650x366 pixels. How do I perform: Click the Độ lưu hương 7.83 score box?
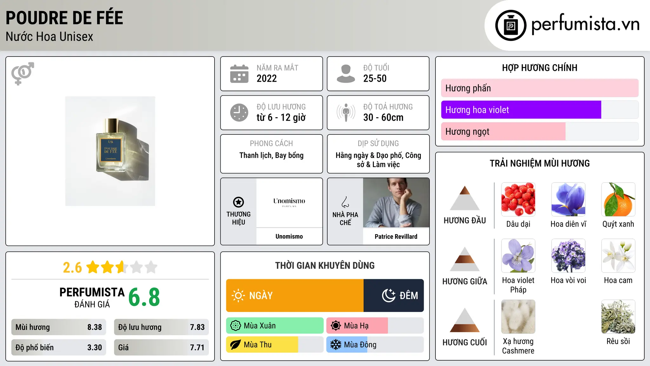[162, 327]
